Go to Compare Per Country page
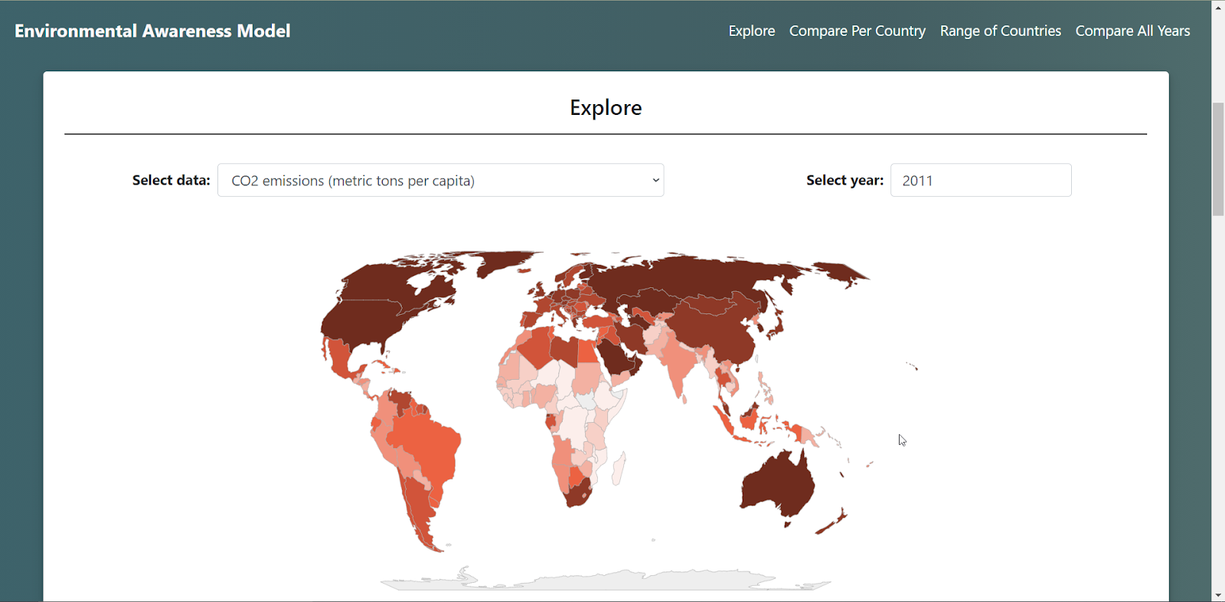Viewport: 1225px width, 602px height. point(857,31)
